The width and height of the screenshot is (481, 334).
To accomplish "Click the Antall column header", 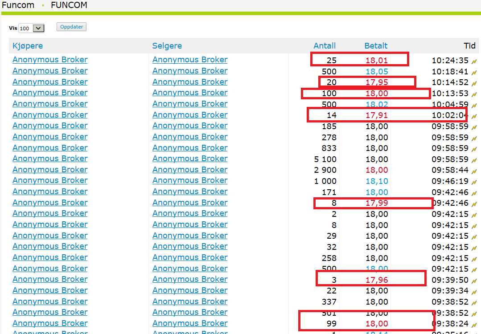I will pos(325,46).
